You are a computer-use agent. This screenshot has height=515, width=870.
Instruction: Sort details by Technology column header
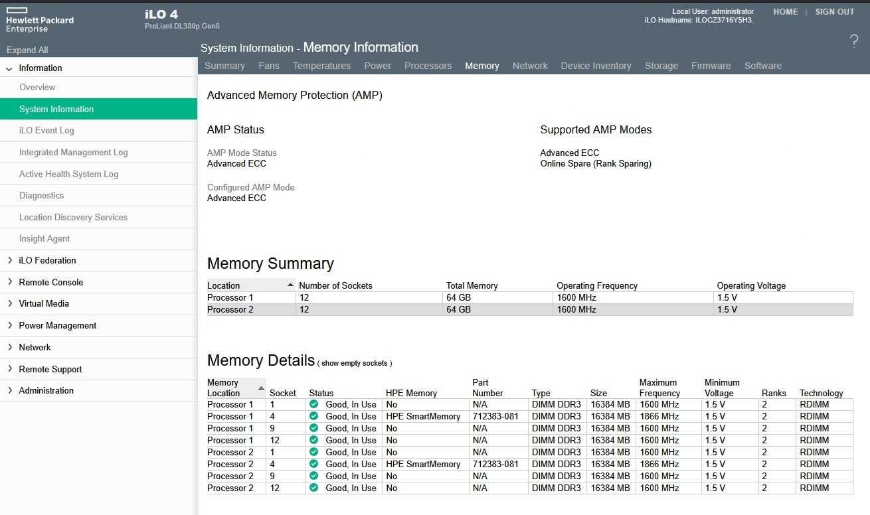point(822,393)
